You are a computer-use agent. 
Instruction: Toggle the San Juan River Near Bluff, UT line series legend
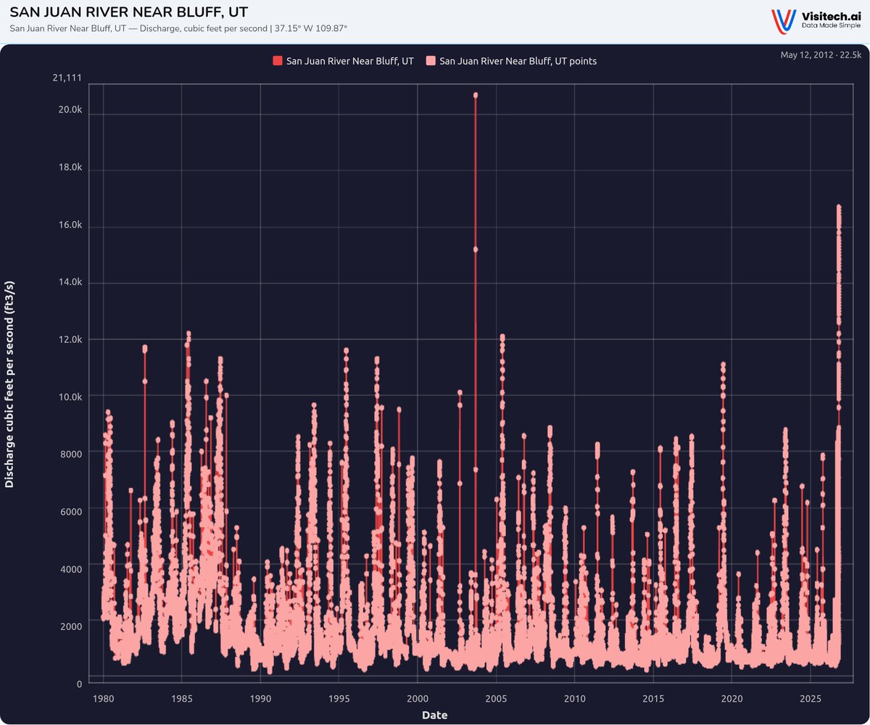point(343,61)
